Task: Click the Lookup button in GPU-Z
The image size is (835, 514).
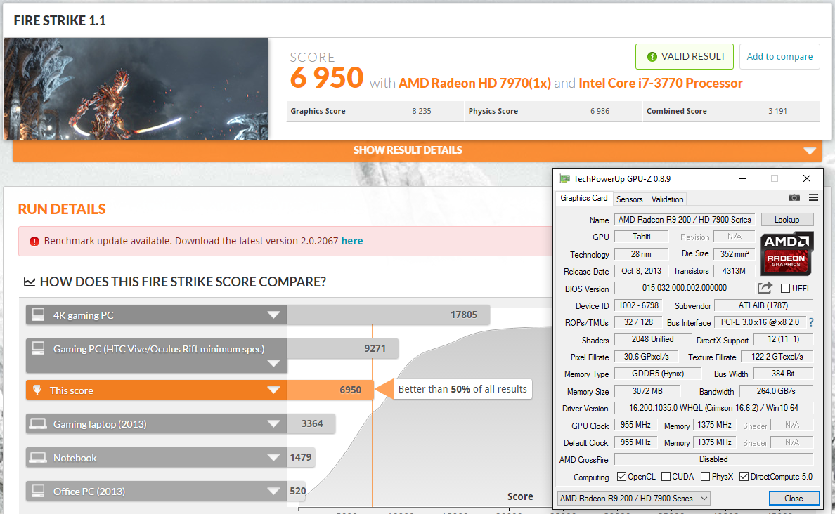Action: (x=787, y=220)
